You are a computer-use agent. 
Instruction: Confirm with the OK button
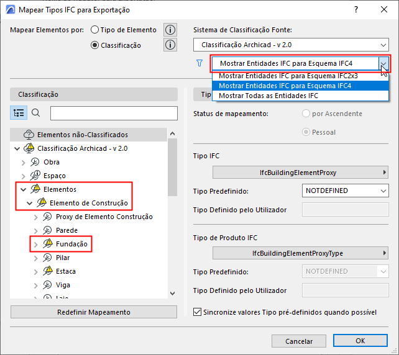[x=360, y=341]
